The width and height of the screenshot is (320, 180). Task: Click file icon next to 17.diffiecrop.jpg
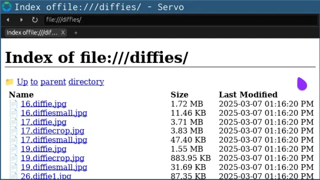click(13, 131)
